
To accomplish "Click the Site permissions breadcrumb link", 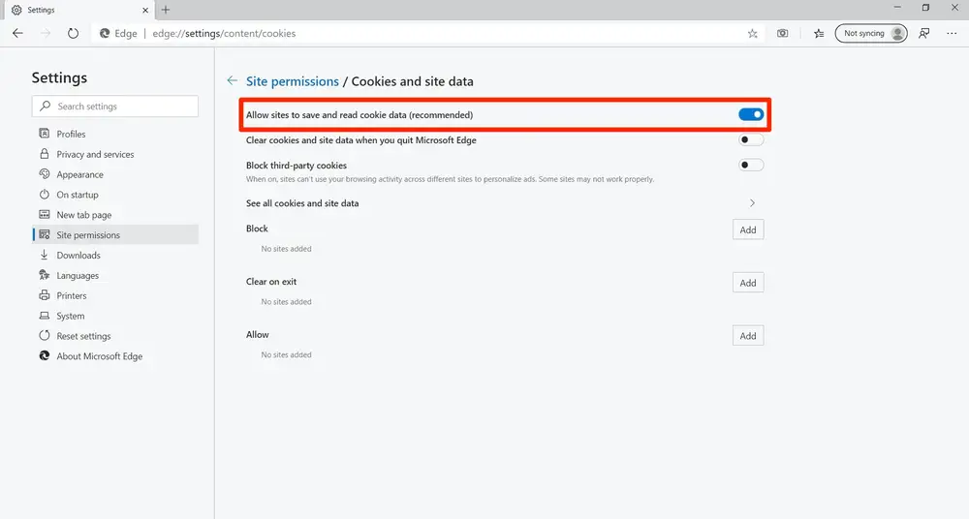I will [294, 81].
